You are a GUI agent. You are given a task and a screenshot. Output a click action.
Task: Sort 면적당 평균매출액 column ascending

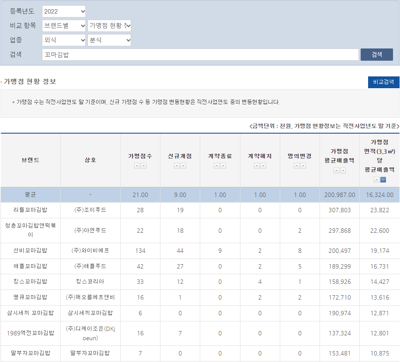coord(376,180)
